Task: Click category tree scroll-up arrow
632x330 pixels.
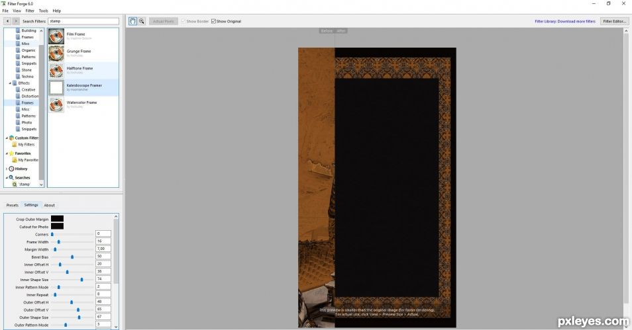Action: (41, 31)
